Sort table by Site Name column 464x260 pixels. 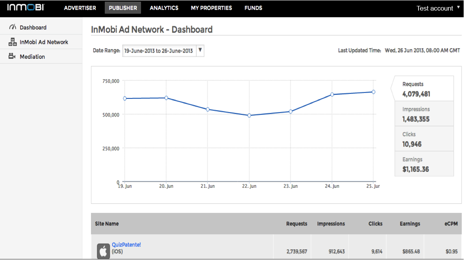point(107,224)
